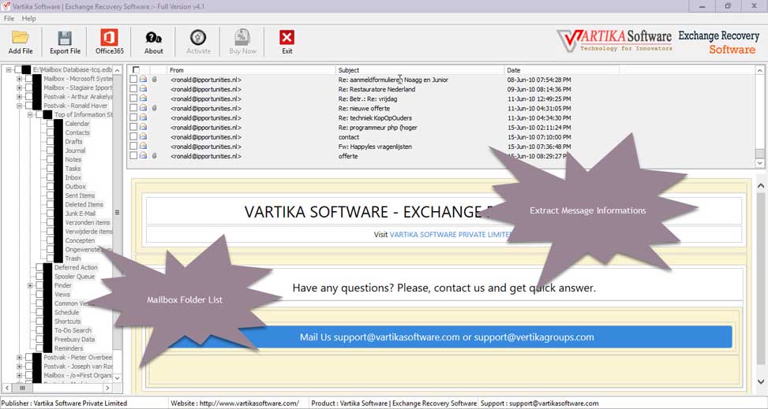Click the preview pane's up scroll arrow

(x=761, y=186)
